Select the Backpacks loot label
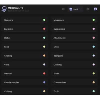Screen dimensions: 100x100 coord(58,56)
